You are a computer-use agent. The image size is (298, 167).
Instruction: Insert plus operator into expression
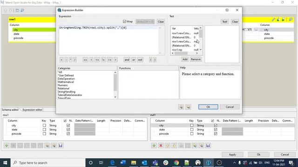coord(61,60)
